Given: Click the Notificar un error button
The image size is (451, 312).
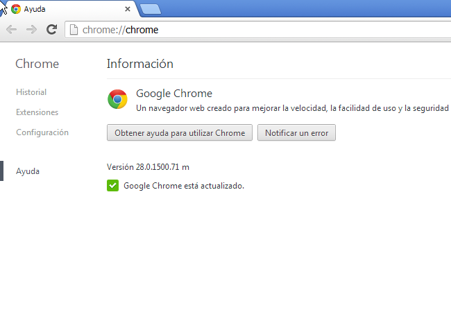Looking at the screenshot, I should coord(296,132).
